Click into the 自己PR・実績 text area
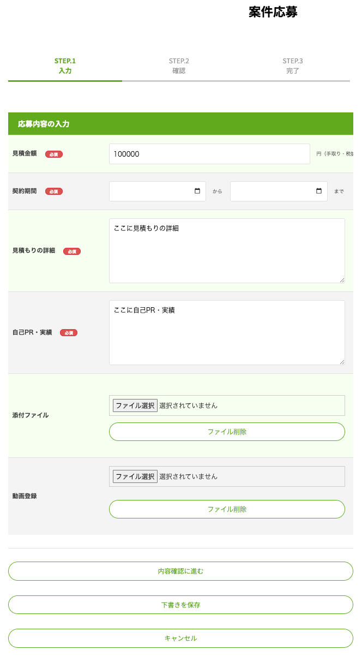362x656 pixels. pos(227,332)
